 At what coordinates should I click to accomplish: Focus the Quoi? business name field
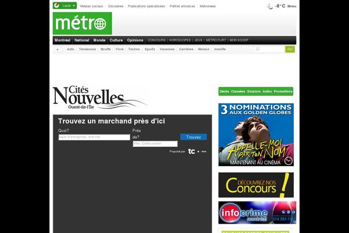coord(94,137)
